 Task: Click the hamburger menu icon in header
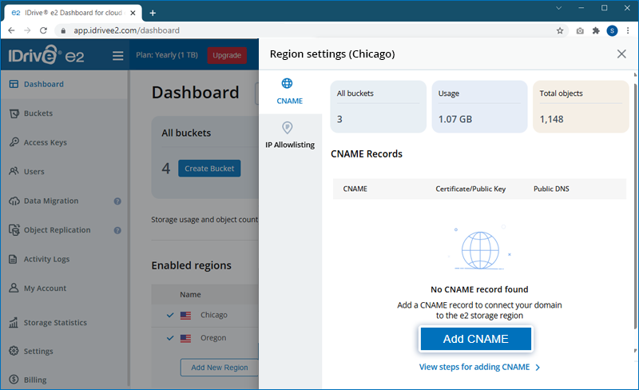(x=118, y=56)
